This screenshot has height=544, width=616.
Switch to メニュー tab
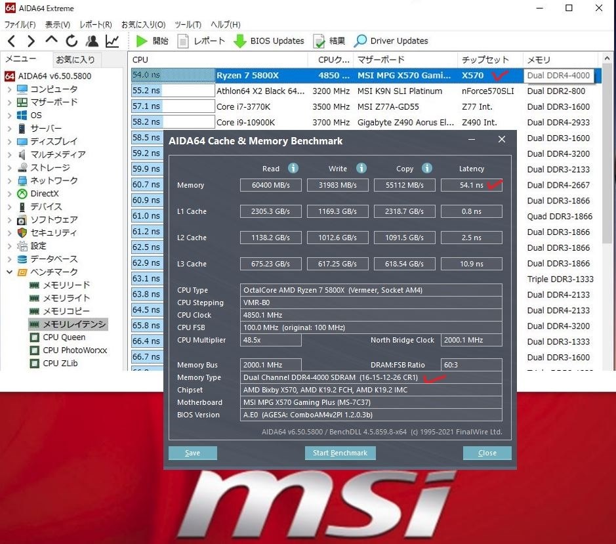pyautogui.click(x=21, y=59)
